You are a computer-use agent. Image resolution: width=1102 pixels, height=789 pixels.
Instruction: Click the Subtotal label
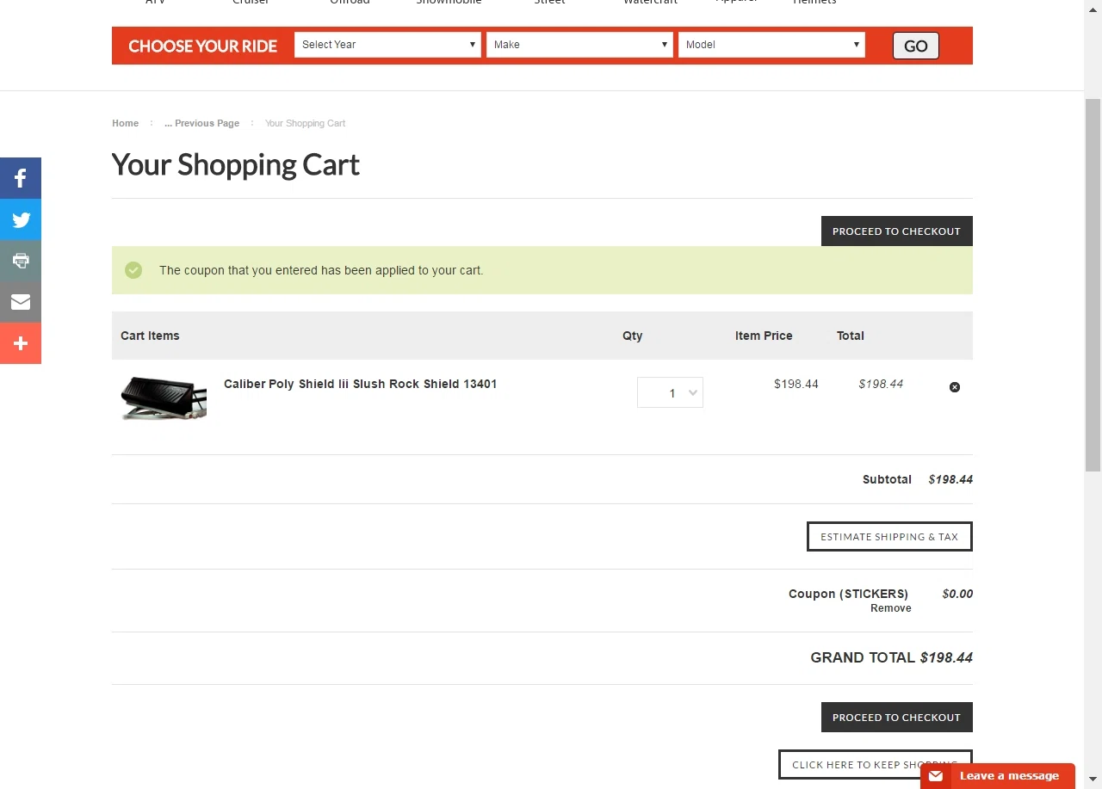coord(887,479)
